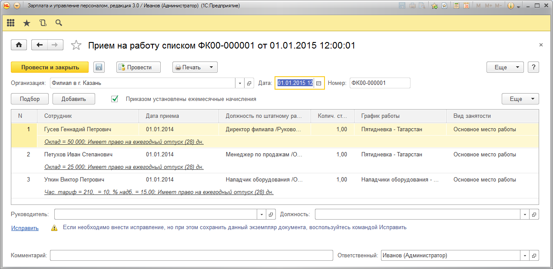Open calendar icon in title bar

coord(467,6)
